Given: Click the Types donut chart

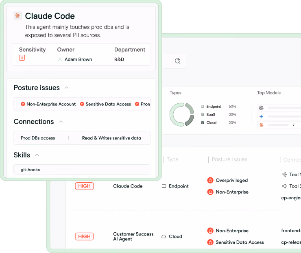Looking at the screenshot, I should [x=182, y=115].
